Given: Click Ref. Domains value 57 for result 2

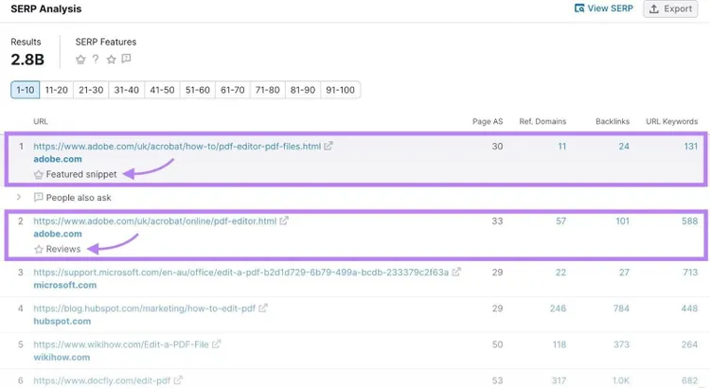Looking at the screenshot, I should pyautogui.click(x=561, y=220).
